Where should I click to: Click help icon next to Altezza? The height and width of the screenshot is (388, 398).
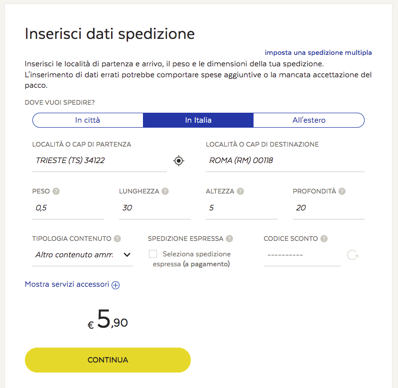tap(241, 191)
